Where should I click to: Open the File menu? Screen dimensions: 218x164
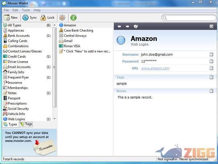point(6,10)
